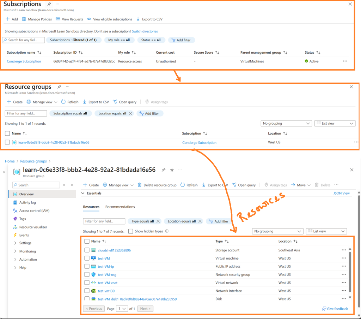Click the Subscriptions Filtered (1 of 1) pill

73,40
